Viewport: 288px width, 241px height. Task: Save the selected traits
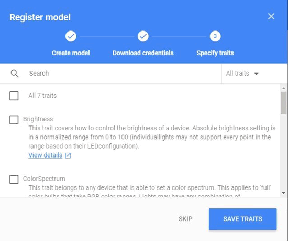click(x=242, y=219)
